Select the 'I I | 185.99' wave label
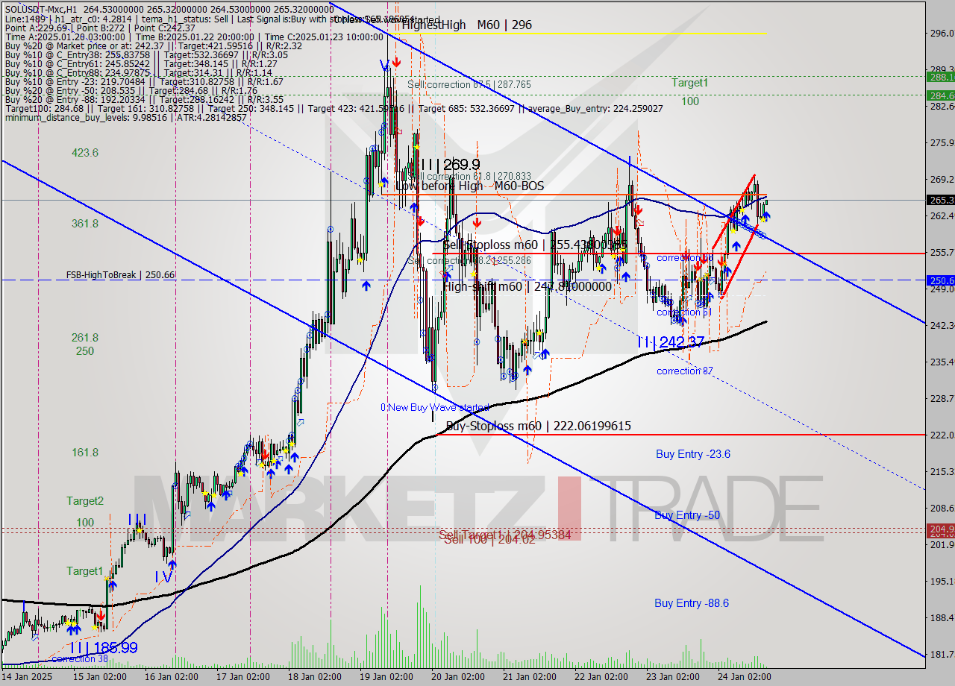Screen dimensions: 955x686 104,648
